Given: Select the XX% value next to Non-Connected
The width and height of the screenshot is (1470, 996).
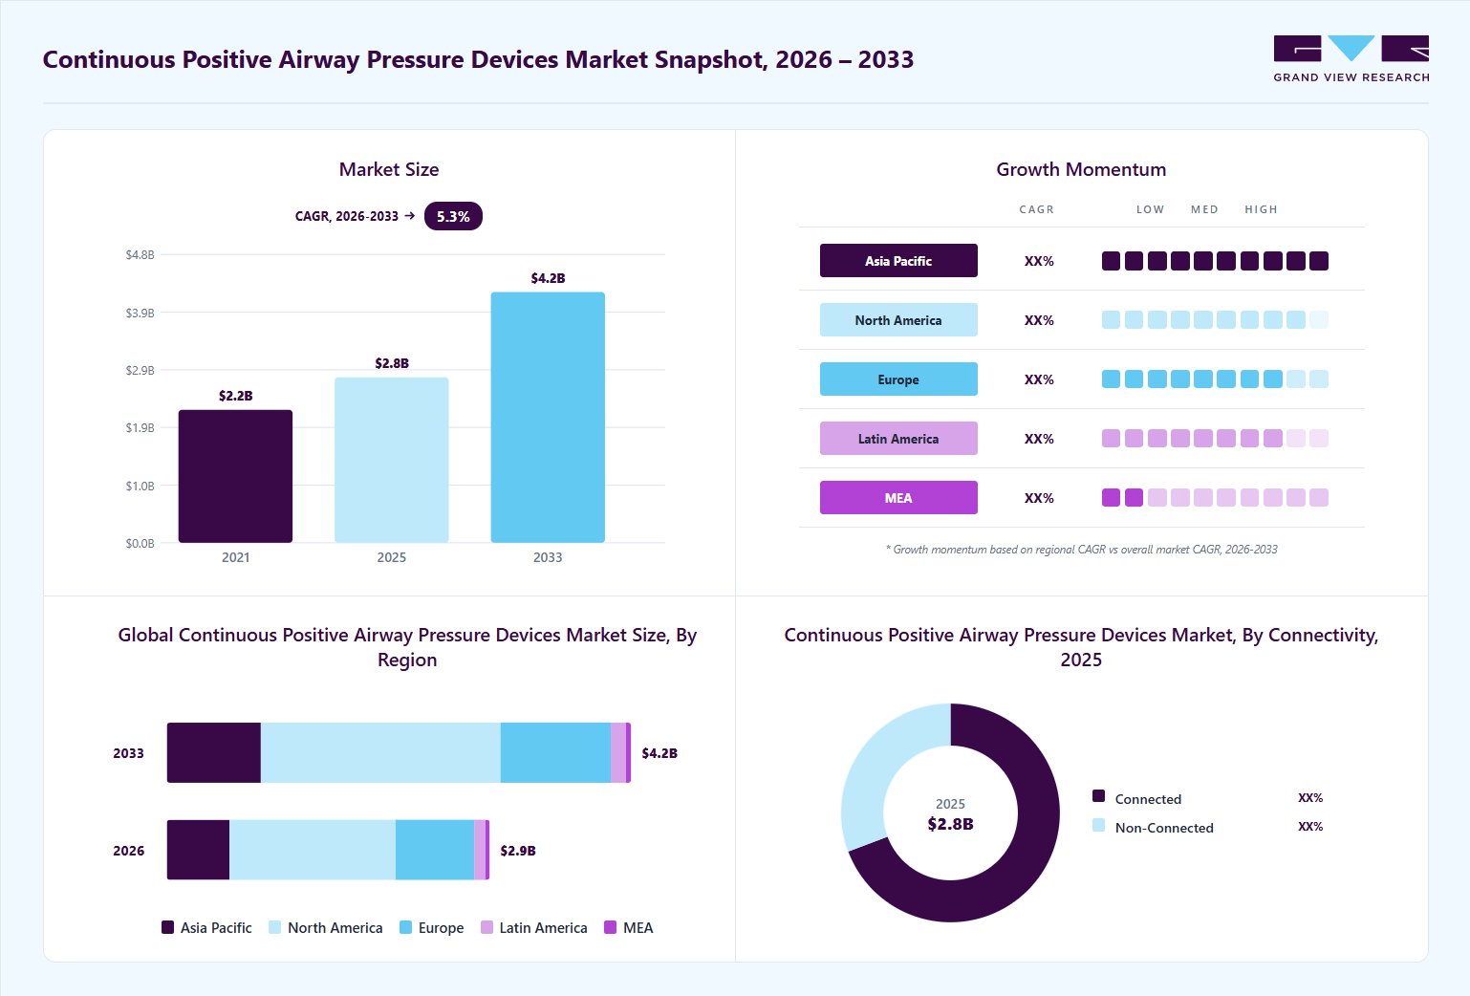Looking at the screenshot, I should (x=1310, y=827).
